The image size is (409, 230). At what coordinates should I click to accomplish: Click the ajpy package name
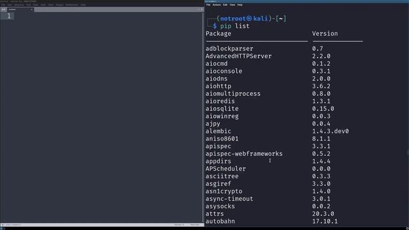point(213,124)
